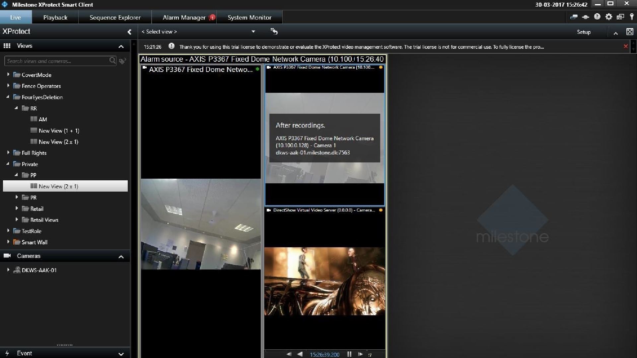Screen dimensions: 637x358
Task: Select New View (2 x 1) under PP
Action: click(65, 186)
